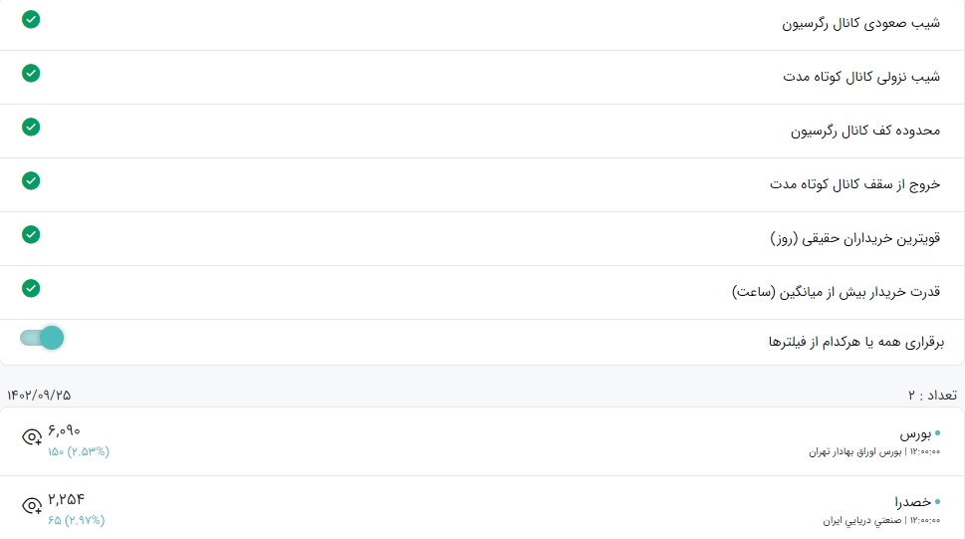Add بورس to watchlist via eye icon

pyautogui.click(x=32, y=437)
